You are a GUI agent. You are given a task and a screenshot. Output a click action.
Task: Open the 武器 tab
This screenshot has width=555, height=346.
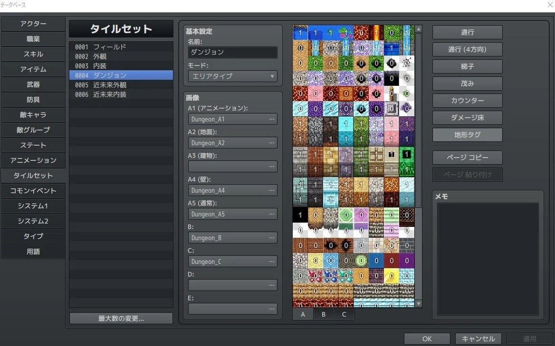(x=33, y=84)
